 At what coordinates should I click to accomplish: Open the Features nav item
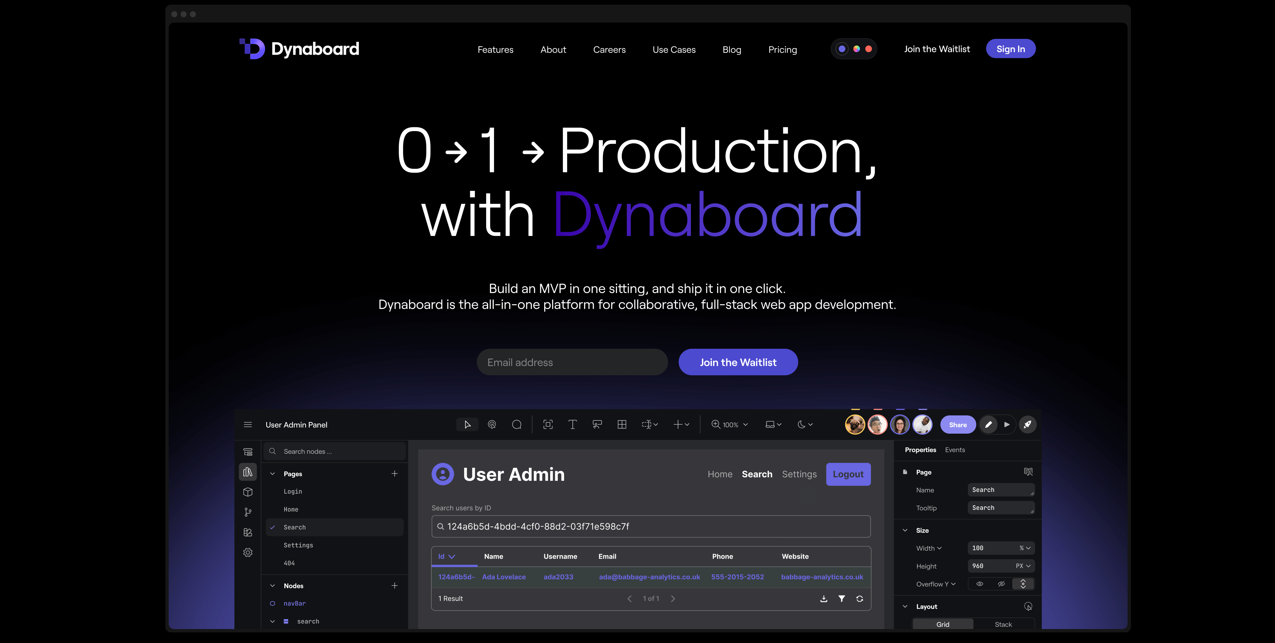495,49
